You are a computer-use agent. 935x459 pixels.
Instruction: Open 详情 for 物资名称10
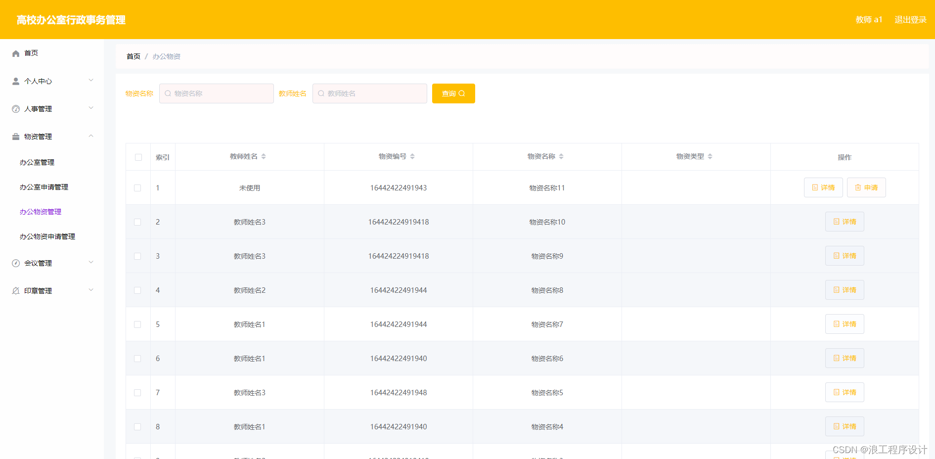click(x=845, y=222)
